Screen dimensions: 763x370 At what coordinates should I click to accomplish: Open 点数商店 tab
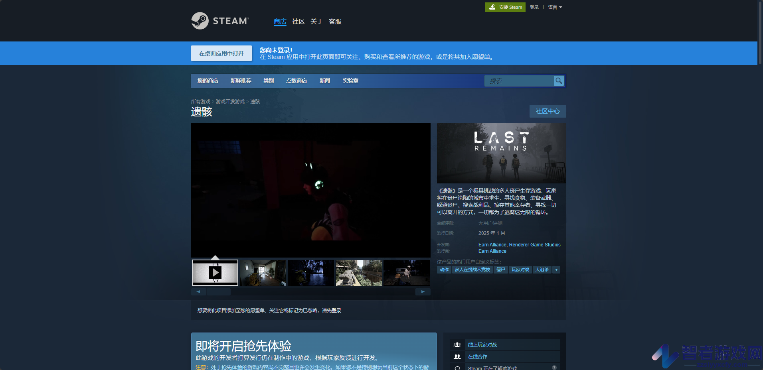[x=297, y=81]
